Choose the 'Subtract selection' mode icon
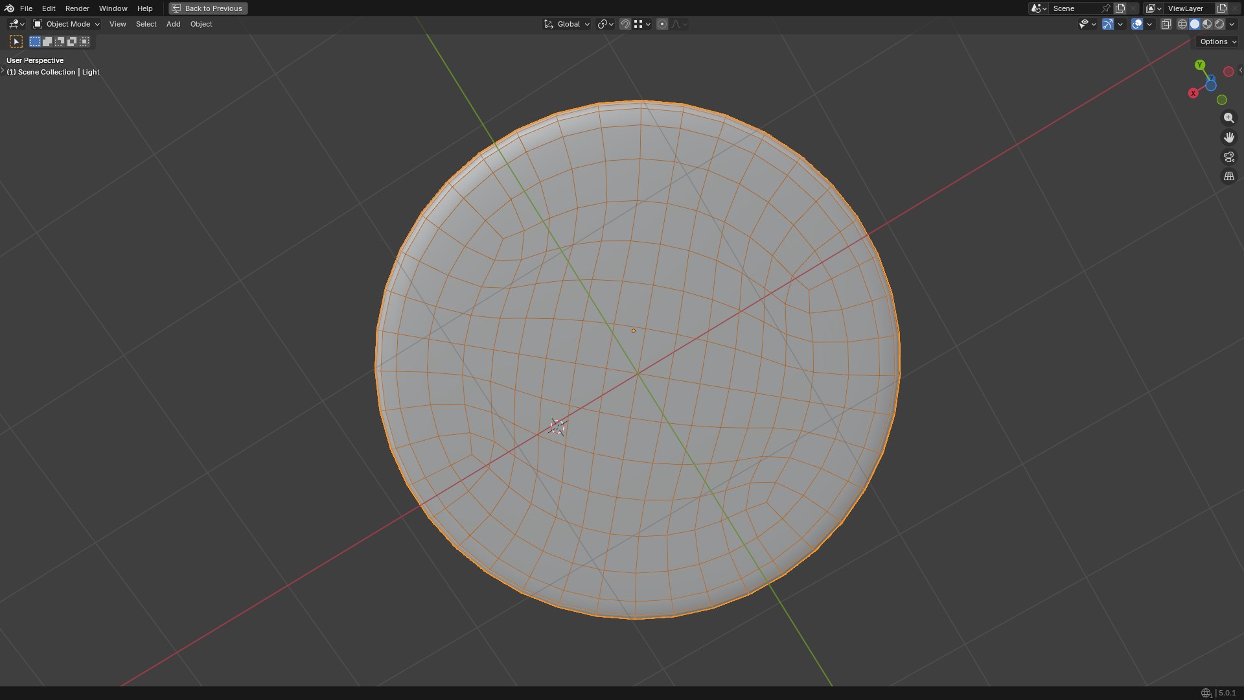This screenshot has width=1244, height=700. [x=60, y=41]
